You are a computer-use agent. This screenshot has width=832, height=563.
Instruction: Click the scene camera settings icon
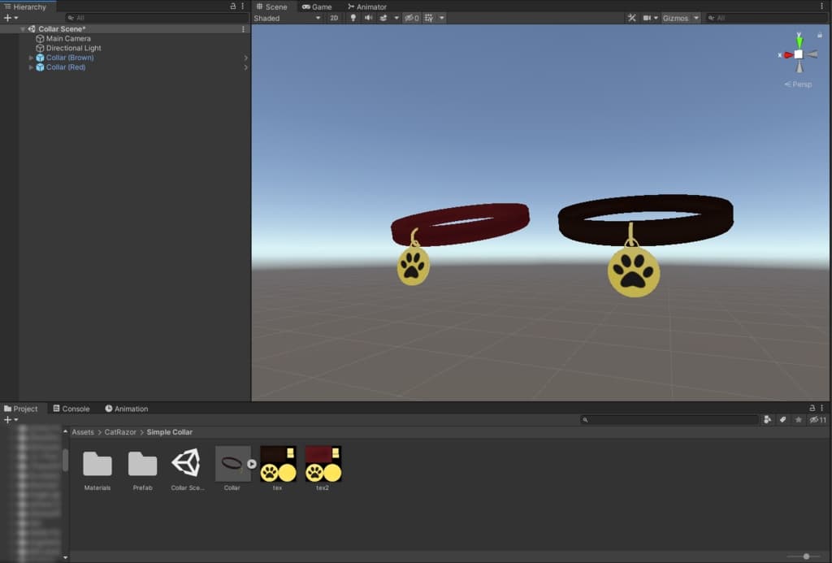pyautogui.click(x=648, y=18)
